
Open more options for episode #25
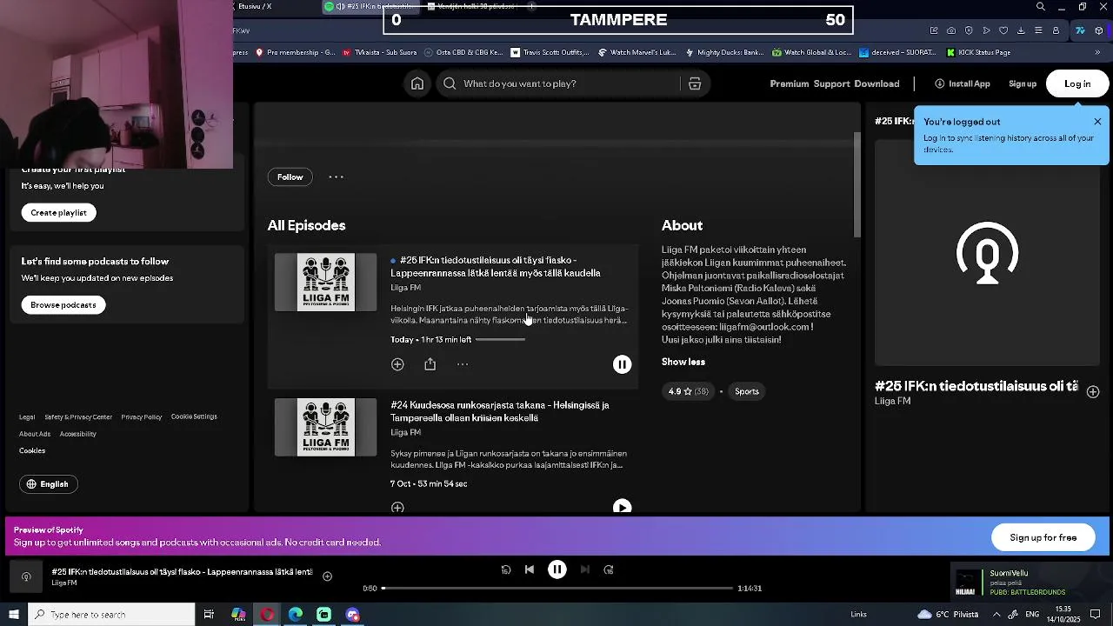click(463, 364)
